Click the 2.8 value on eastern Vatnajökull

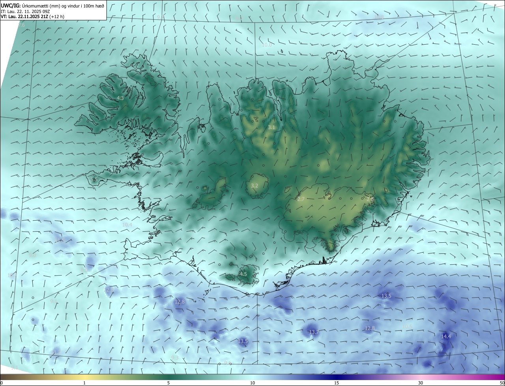(x=370, y=199)
